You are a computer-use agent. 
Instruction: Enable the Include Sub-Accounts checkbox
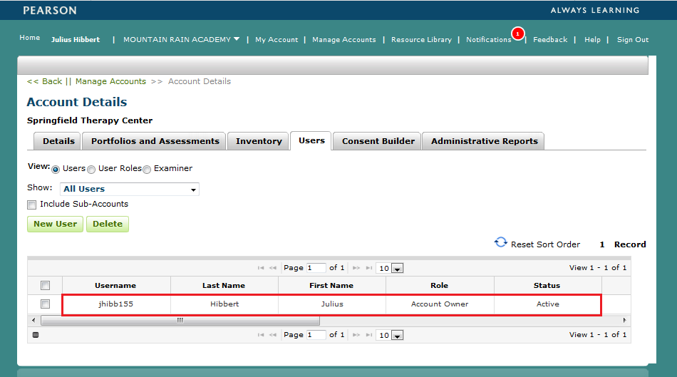pos(31,205)
